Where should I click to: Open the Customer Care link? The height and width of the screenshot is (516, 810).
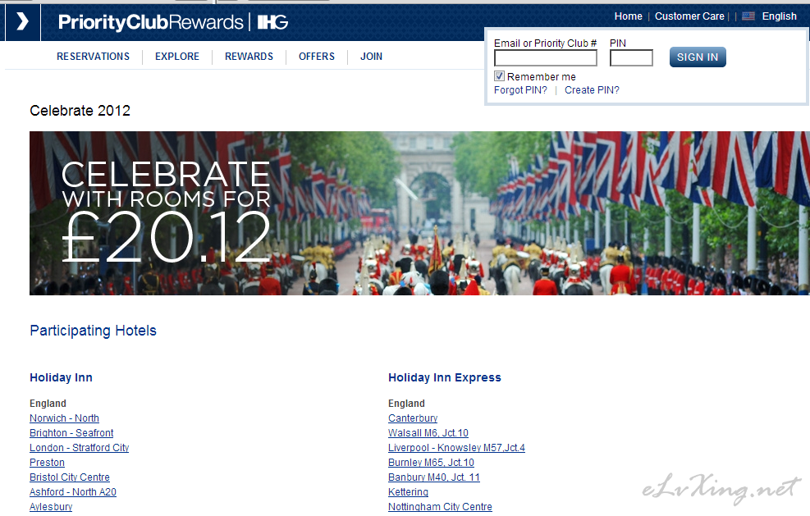[x=689, y=16]
